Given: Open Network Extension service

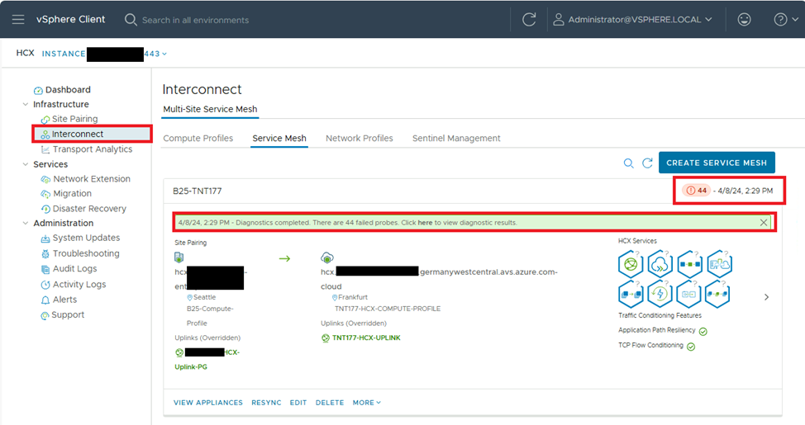Looking at the screenshot, I should [x=85, y=179].
